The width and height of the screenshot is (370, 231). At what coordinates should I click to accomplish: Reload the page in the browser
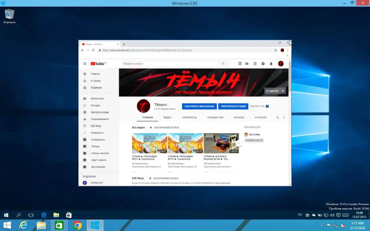(x=93, y=50)
